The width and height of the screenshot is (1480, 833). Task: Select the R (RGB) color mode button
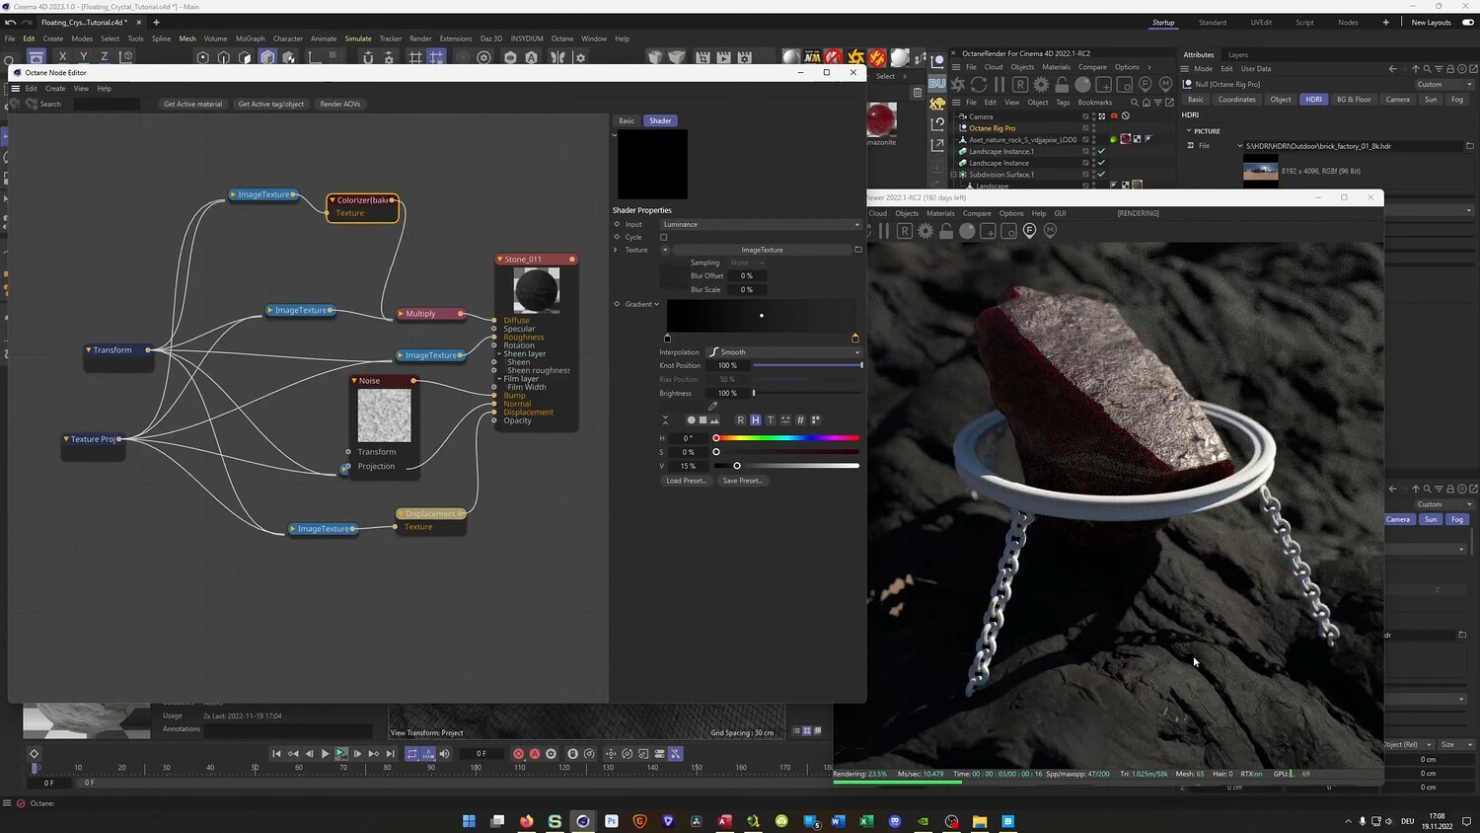pyautogui.click(x=741, y=420)
